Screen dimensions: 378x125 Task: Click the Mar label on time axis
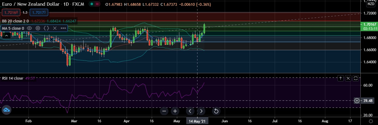(x=75, y=121)
